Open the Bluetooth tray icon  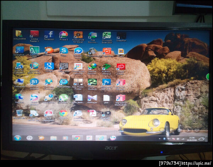[x=164, y=139]
